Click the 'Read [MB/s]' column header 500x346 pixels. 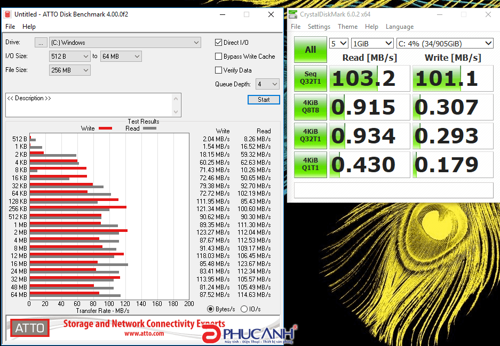tap(370, 58)
